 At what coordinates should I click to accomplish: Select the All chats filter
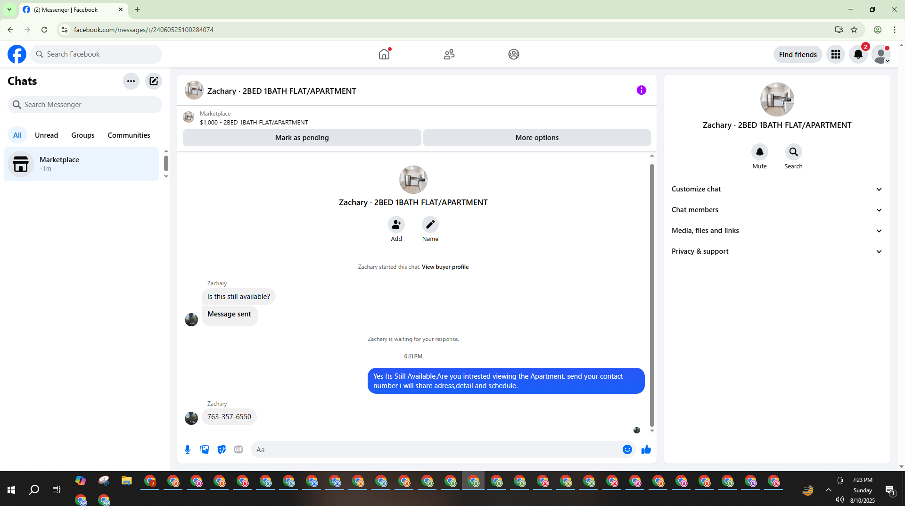pyautogui.click(x=17, y=135)
